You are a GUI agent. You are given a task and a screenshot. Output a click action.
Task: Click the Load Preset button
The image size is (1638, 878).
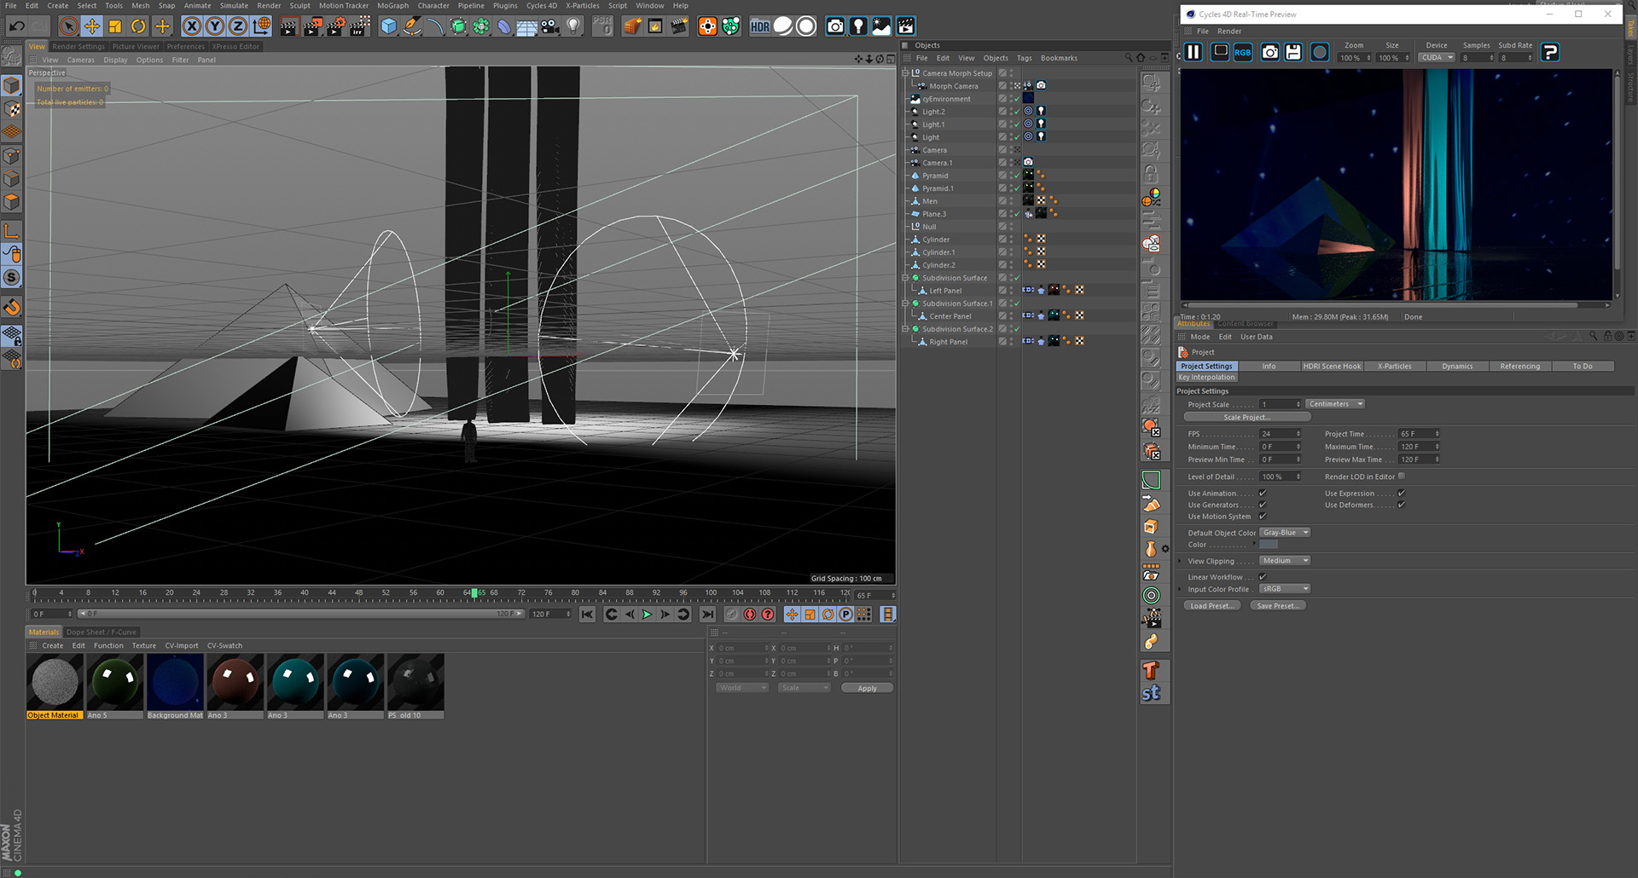click(x=1211, y=606)
